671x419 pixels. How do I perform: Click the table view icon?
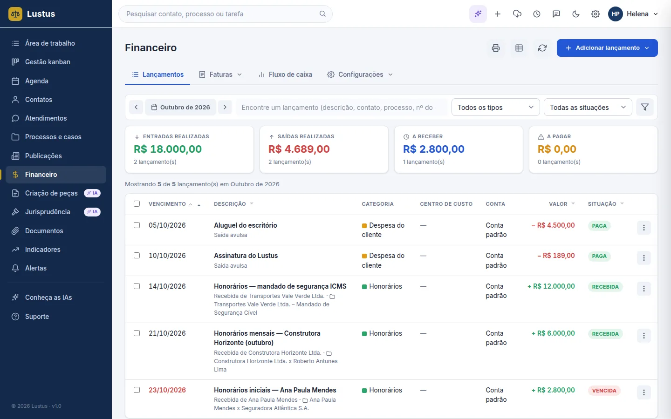click(x=519, y=48)
